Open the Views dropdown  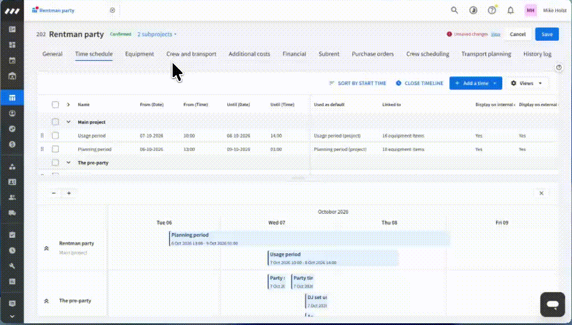point(527,83)
